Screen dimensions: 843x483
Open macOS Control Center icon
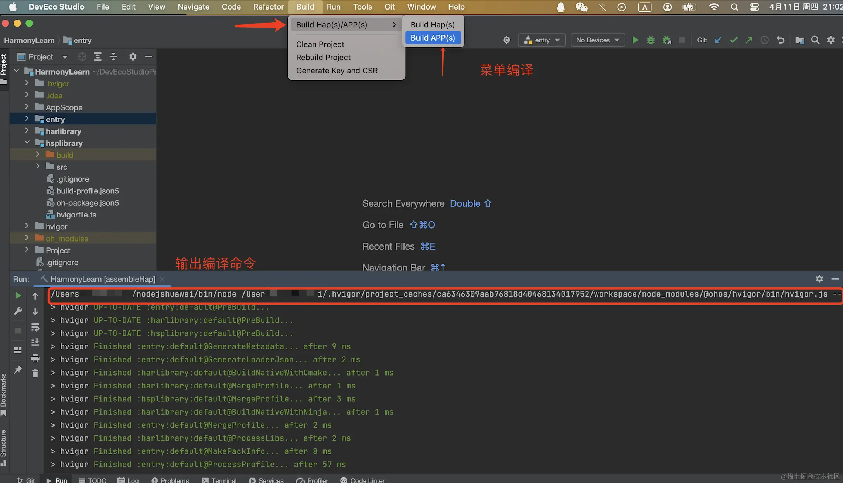pyautogui.click(x=754, y=7)
